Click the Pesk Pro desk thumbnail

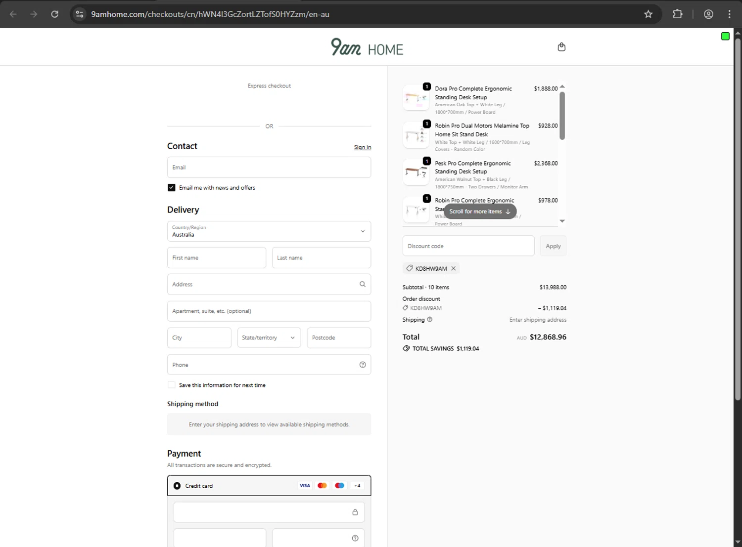pyautogui.click(x=416, y=172)
